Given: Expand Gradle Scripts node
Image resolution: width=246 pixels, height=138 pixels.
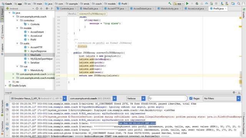Looking at the screenshot, I should pyautogui.click(x=6, y=85).
